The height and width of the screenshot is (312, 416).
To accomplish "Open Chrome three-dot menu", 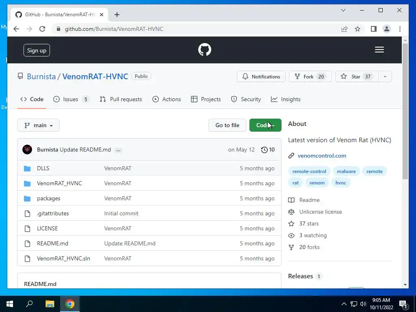I will tap(400, 29).
